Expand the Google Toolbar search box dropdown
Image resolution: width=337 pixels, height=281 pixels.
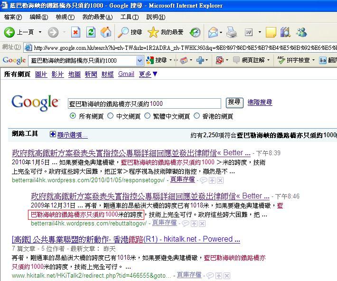point(140,61)
